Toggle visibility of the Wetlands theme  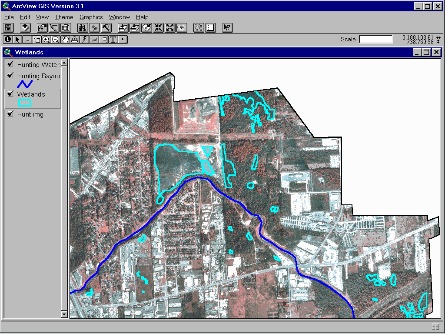click(10, 94)
